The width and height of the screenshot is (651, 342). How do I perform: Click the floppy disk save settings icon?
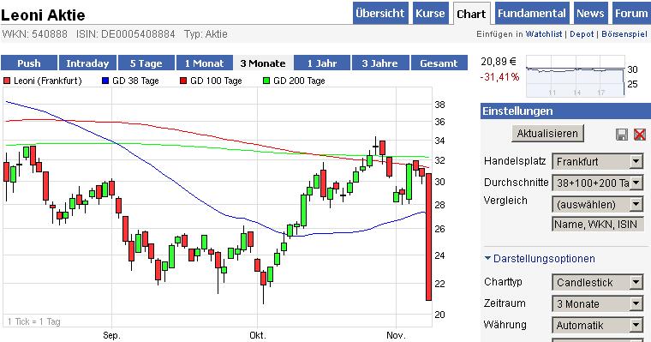tap(622, 135)
